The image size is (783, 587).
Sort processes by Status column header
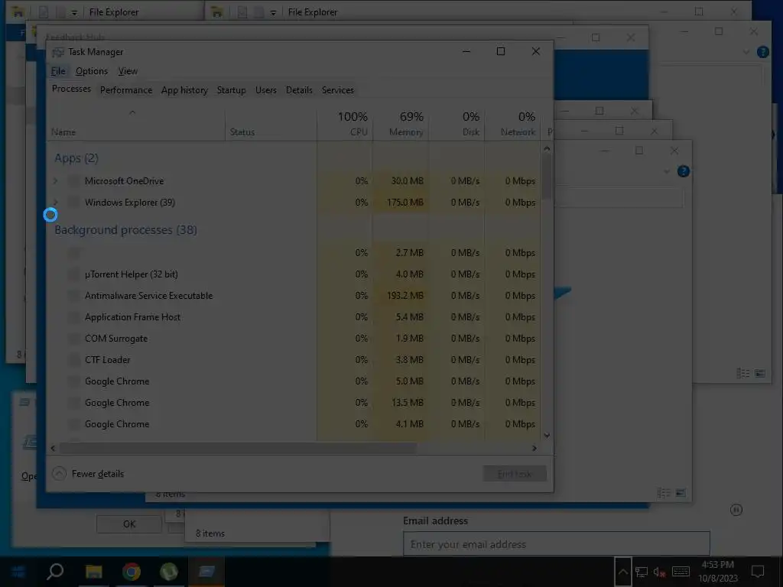pyautogui.click(x=271, y=123)
